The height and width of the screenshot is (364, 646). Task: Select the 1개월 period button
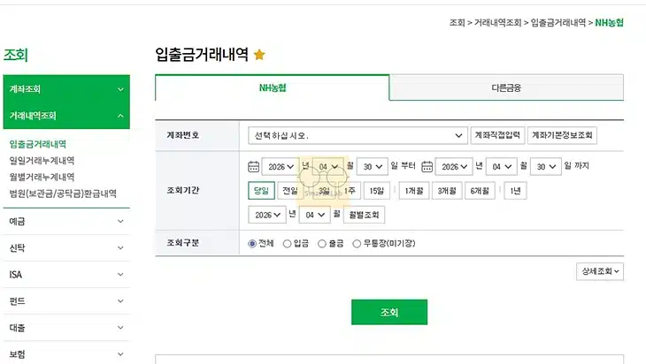click(x=413, y=191)
